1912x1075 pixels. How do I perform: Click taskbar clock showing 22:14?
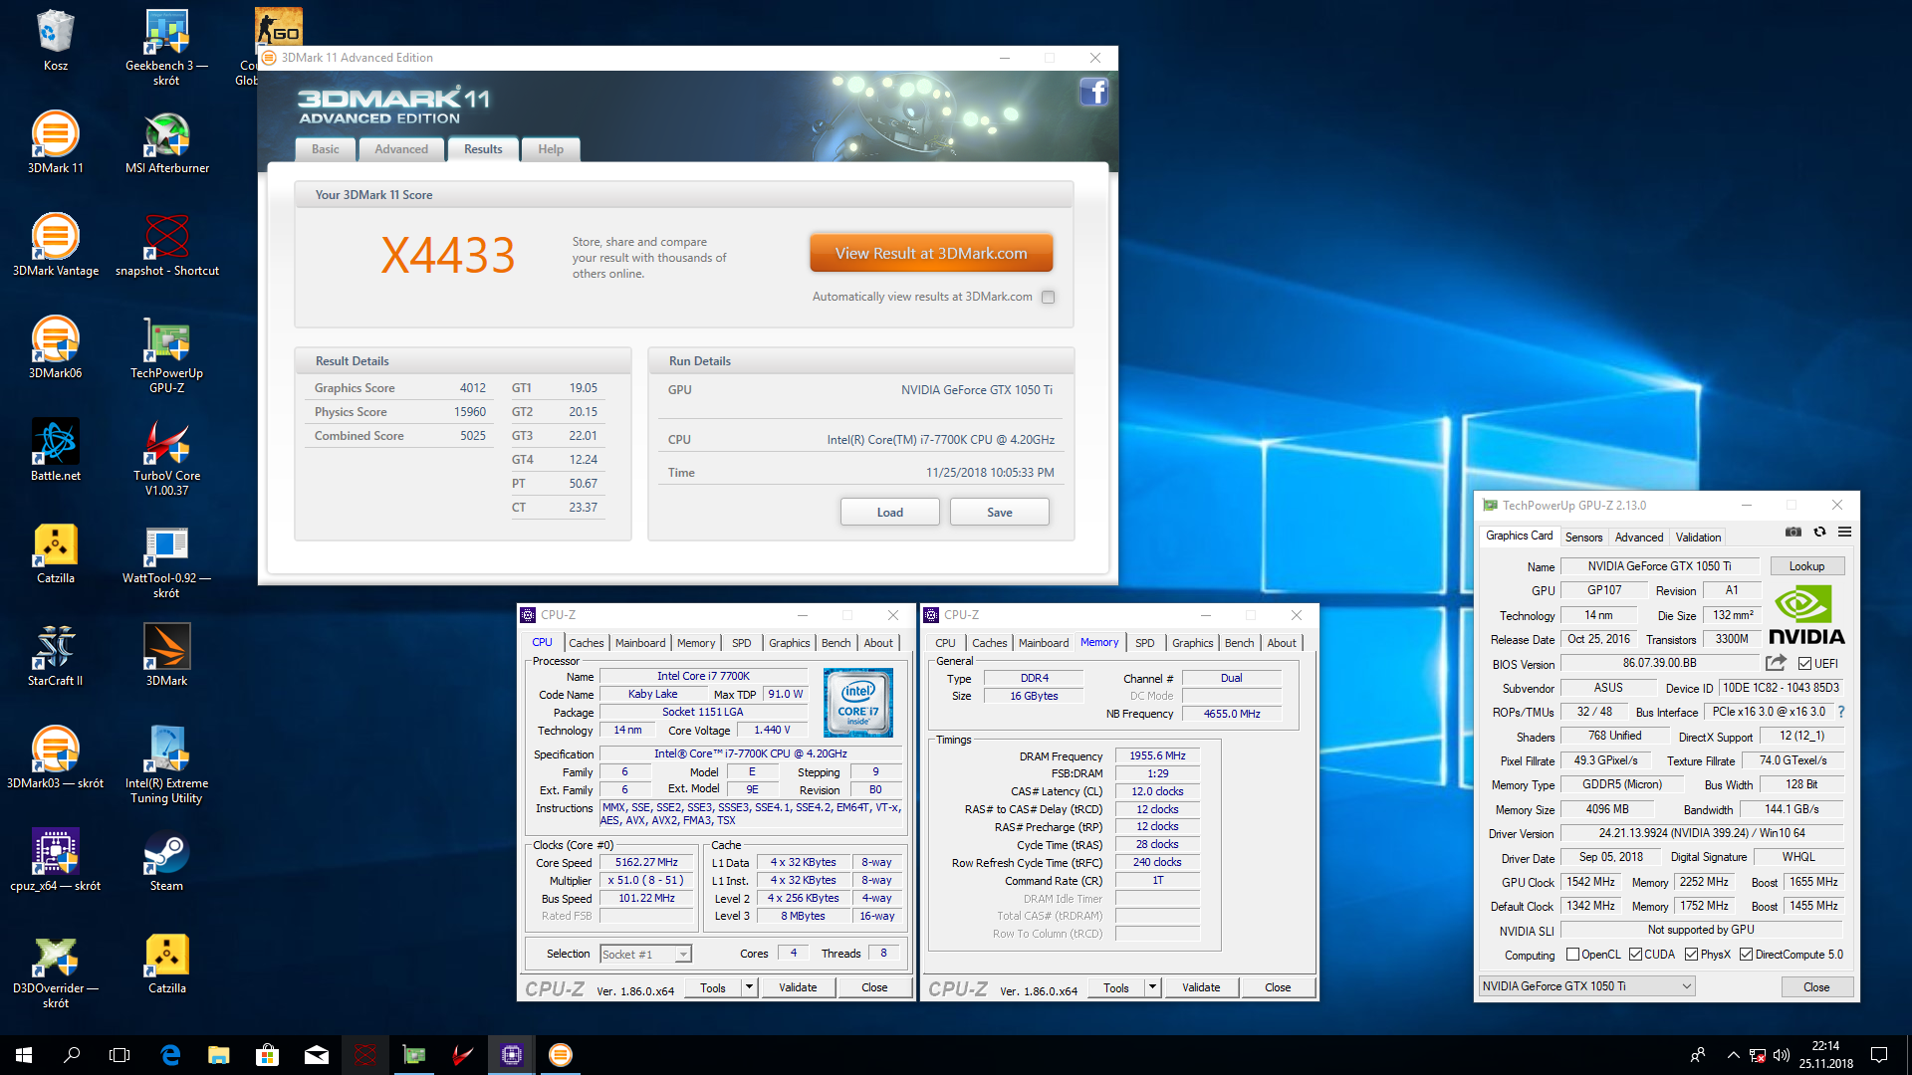click(1825, 1055)
